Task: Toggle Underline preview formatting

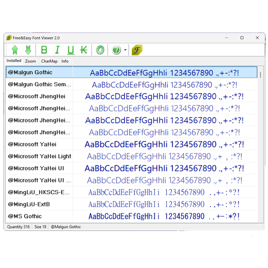Action: (71, 50)
